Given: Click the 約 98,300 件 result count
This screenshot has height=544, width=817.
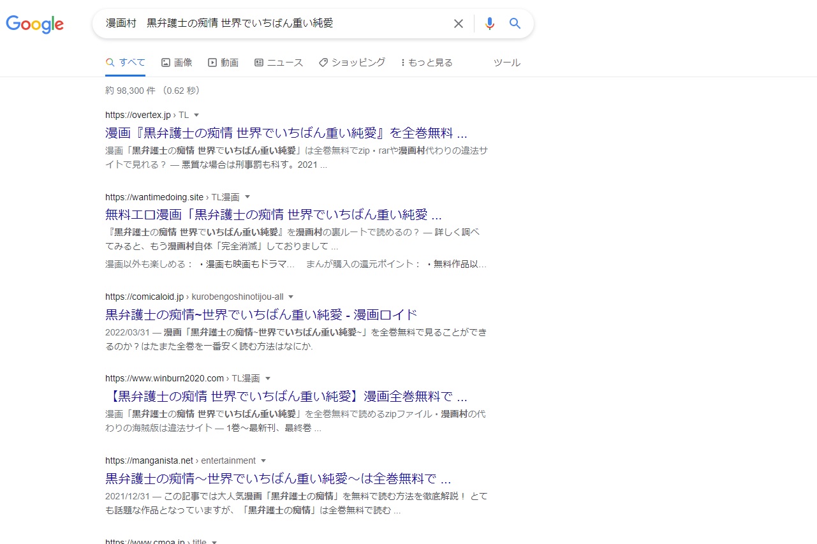Looking at the screenshot, I should (130, 91).
